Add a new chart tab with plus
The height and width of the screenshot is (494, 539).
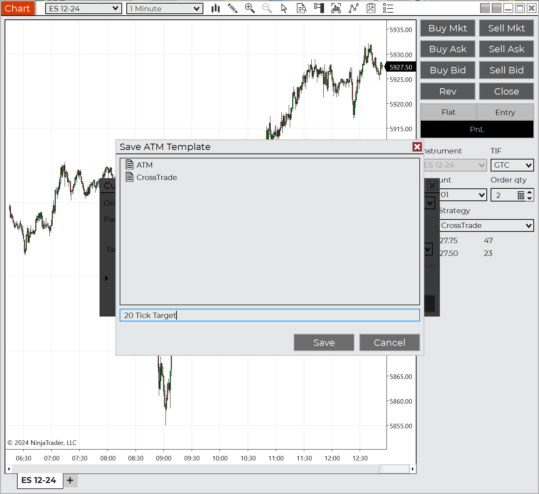[x=70, y=480]
